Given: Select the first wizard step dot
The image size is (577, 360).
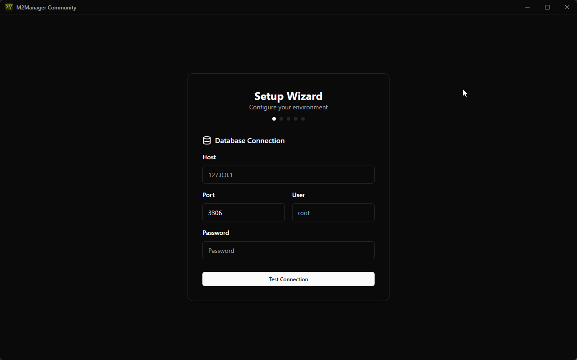Looking at the screenshot, I should tap(274, 119).
